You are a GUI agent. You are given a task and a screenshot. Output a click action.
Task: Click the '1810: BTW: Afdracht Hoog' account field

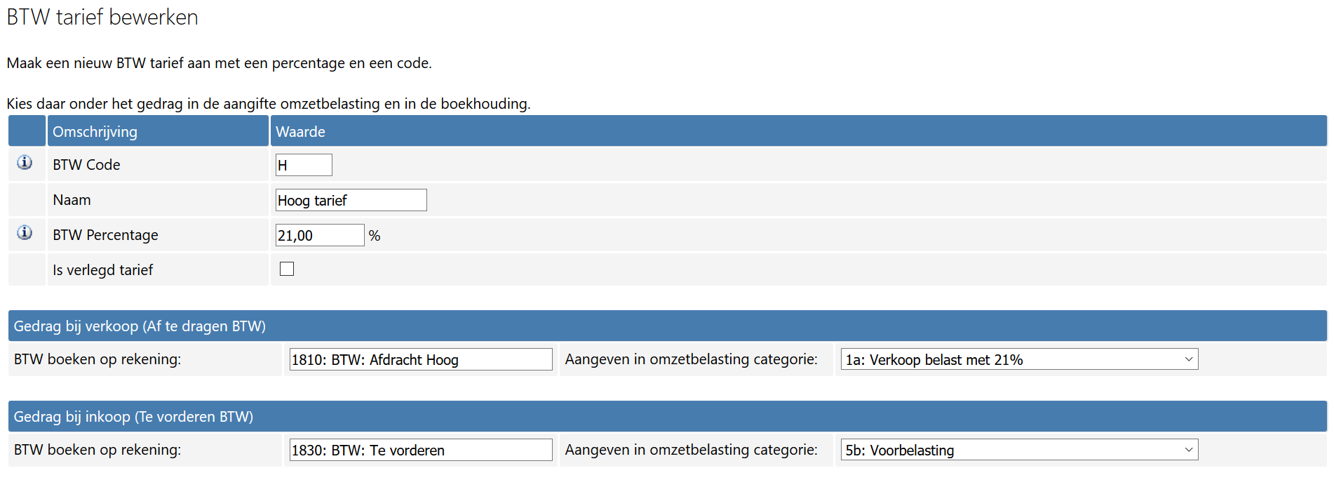click(x=420, y=359)
